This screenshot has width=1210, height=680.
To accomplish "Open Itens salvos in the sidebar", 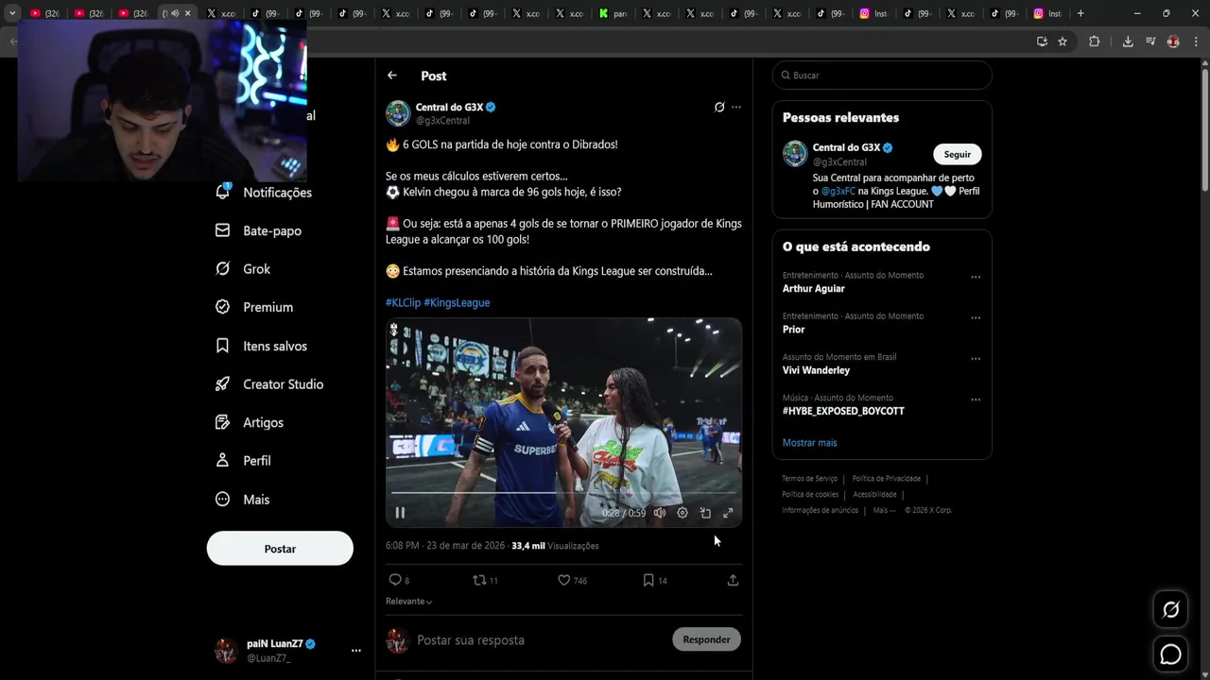I will 261,346.
